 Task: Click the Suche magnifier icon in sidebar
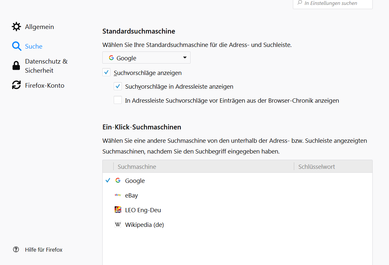(17, 46)
